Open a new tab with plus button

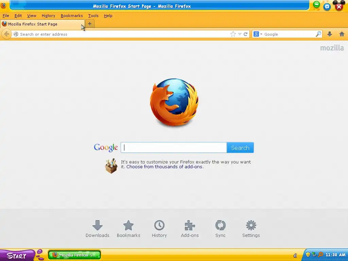[90, 24]
